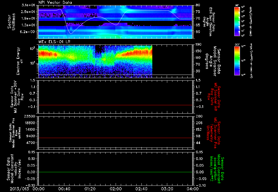Click the telemetry axis value "152"
Screen dimensions: 278x192
198,129
